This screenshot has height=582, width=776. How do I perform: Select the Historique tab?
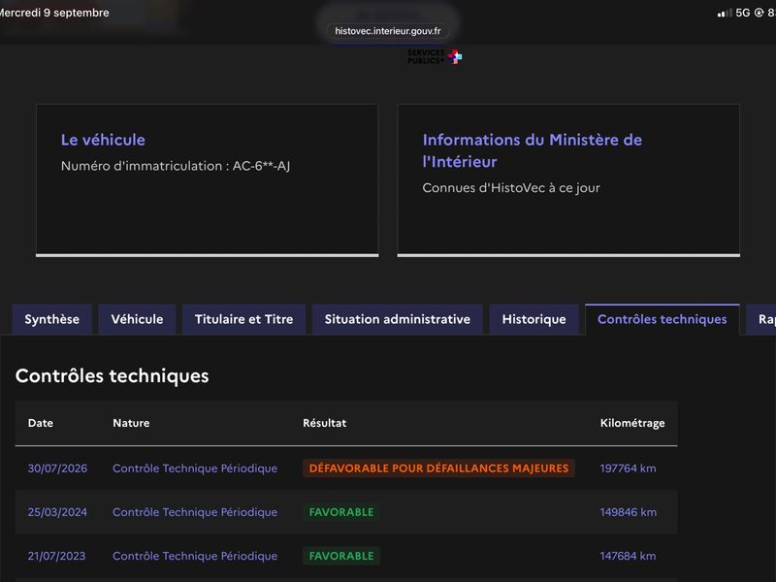534,319
